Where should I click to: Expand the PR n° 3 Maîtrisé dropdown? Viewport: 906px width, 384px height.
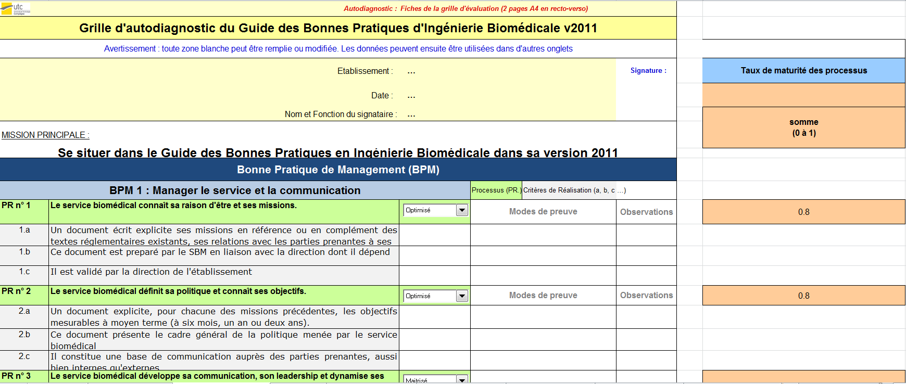(x=462, y=379)
